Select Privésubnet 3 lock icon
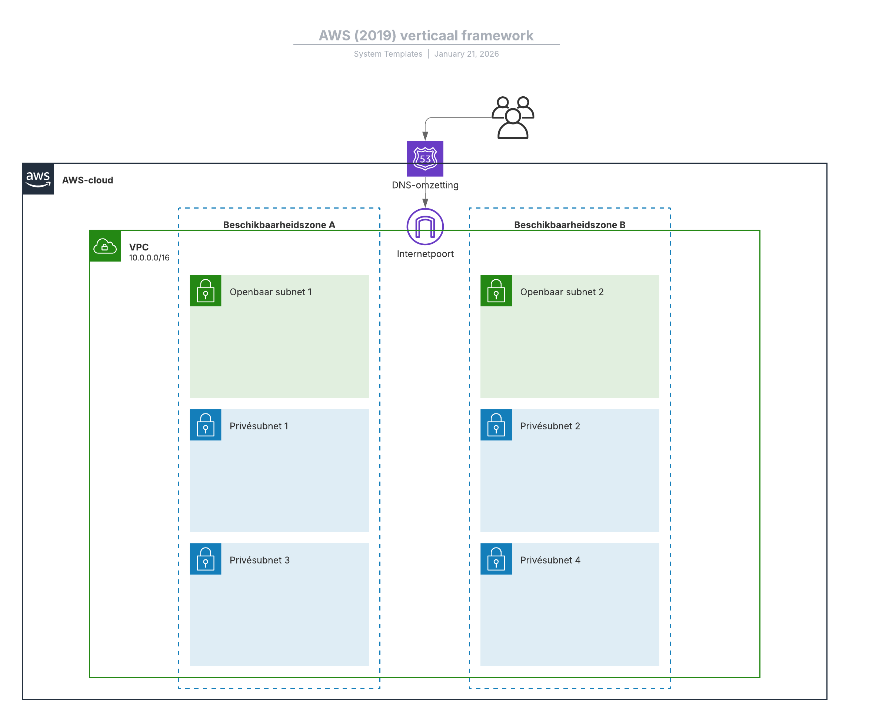 (x=206, y=559)
